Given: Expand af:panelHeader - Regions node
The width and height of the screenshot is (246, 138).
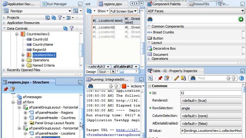Looking at the screenshot, I should 25,113.
